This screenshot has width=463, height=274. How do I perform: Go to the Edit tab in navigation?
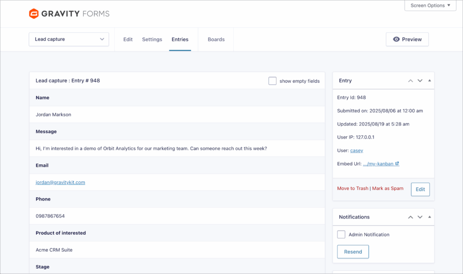tap(128, 39)
